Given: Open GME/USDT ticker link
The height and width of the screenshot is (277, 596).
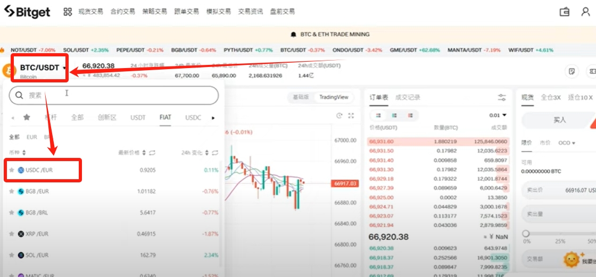Looking at the screenshot, I should pos(415,50).
